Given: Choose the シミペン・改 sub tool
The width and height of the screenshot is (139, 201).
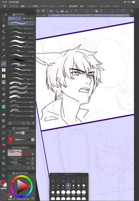Looking at the screenshot, I should point(21,56).
